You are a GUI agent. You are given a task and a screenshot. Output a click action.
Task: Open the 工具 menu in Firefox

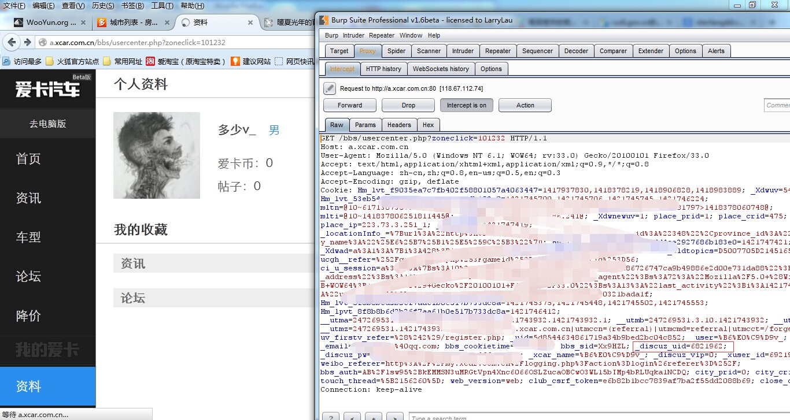[162, 6]
